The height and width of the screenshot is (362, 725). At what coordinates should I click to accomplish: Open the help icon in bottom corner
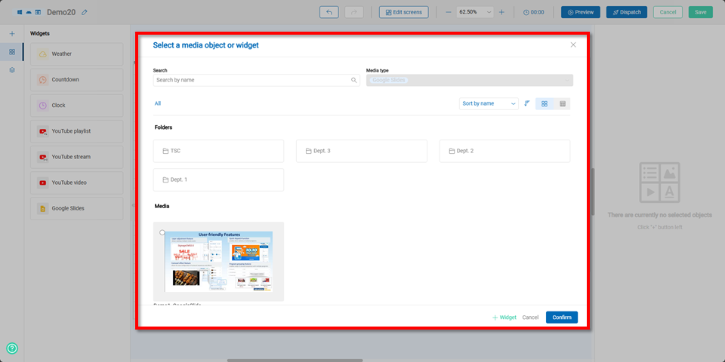point(12,348)
